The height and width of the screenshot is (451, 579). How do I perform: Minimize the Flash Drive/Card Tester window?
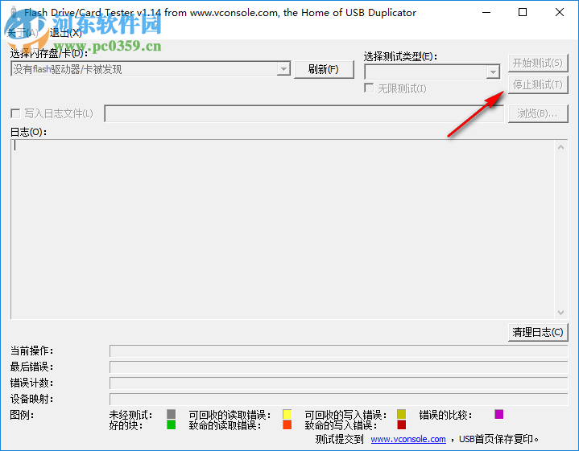pyautogui.click(x=486, y=12)
